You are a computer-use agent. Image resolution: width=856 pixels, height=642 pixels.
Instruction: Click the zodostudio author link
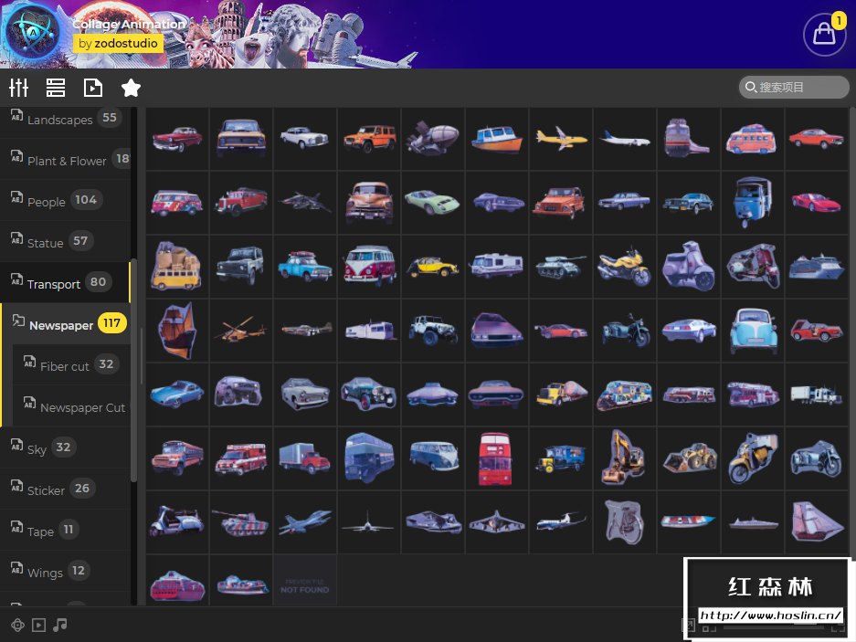pos(118,43)
